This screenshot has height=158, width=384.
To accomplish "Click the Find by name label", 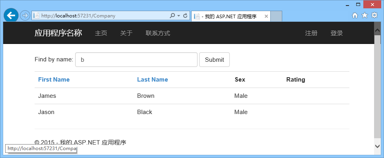I will pyautogui.click(x=54, y=59).
